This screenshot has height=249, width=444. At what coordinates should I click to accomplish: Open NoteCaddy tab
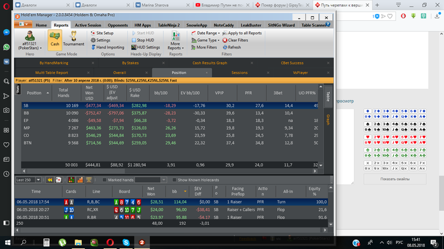(224, 25)
